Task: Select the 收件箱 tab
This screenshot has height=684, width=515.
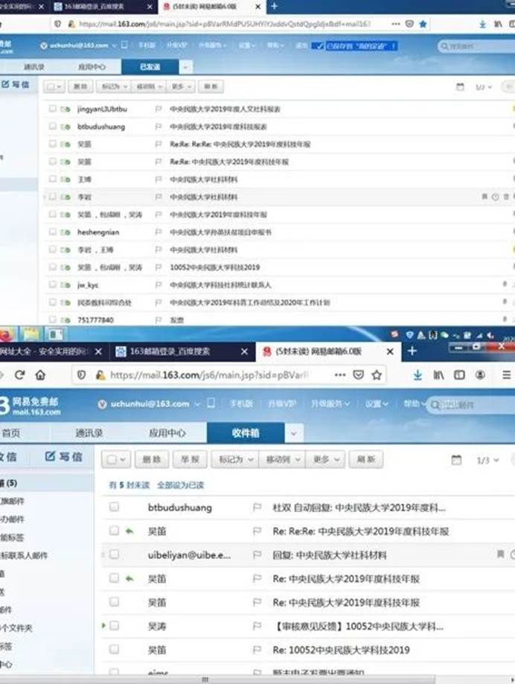Action: pyautogui.click(x=246, y=432)
